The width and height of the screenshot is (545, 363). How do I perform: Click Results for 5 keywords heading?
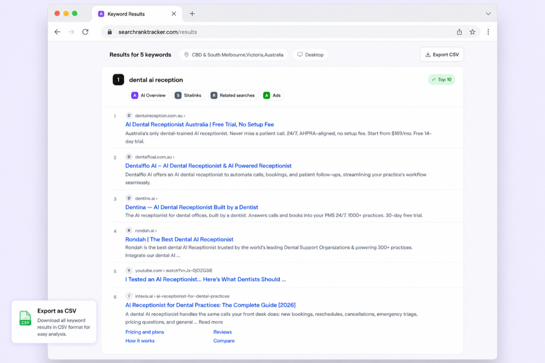coord(140,54)
